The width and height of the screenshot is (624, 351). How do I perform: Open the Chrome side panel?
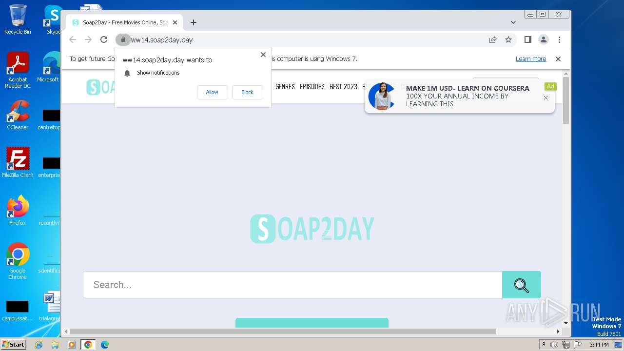tap(527, 39)
